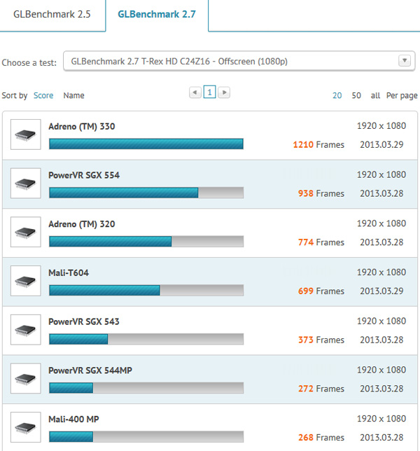The image size is (420, 451).
Task: Click the PowerVR SGX 543 chip icon
Action: 26,330
